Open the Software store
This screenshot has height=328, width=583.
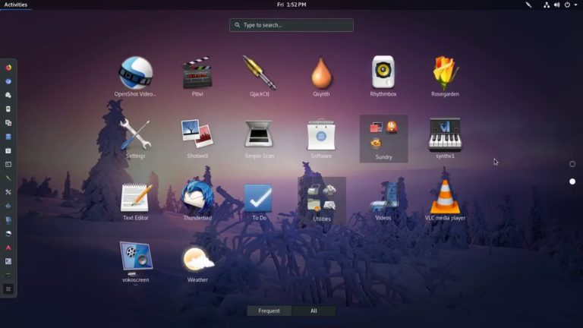tap(321, 138)
